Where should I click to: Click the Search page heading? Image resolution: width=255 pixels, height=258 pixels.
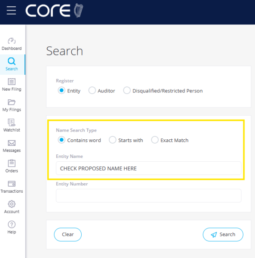(x=65, y=51)
